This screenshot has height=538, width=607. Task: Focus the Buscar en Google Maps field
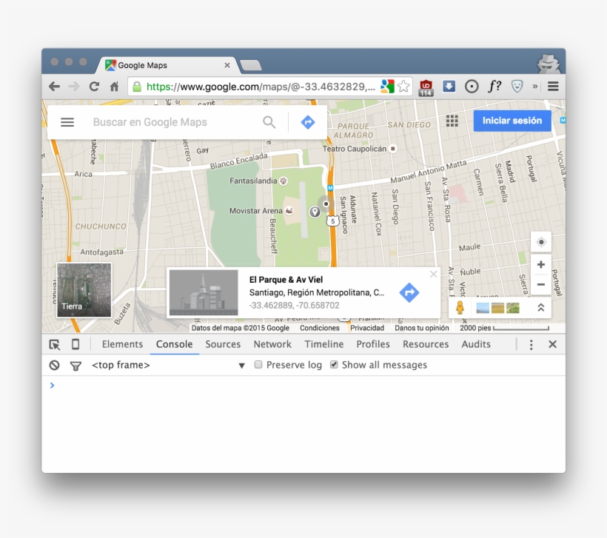pyautogui.click(x=174, y=122)
